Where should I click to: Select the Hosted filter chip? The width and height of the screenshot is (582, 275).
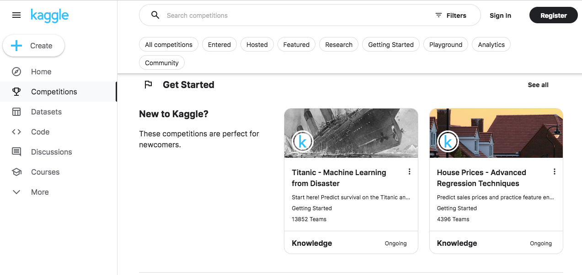click(257, 44)
